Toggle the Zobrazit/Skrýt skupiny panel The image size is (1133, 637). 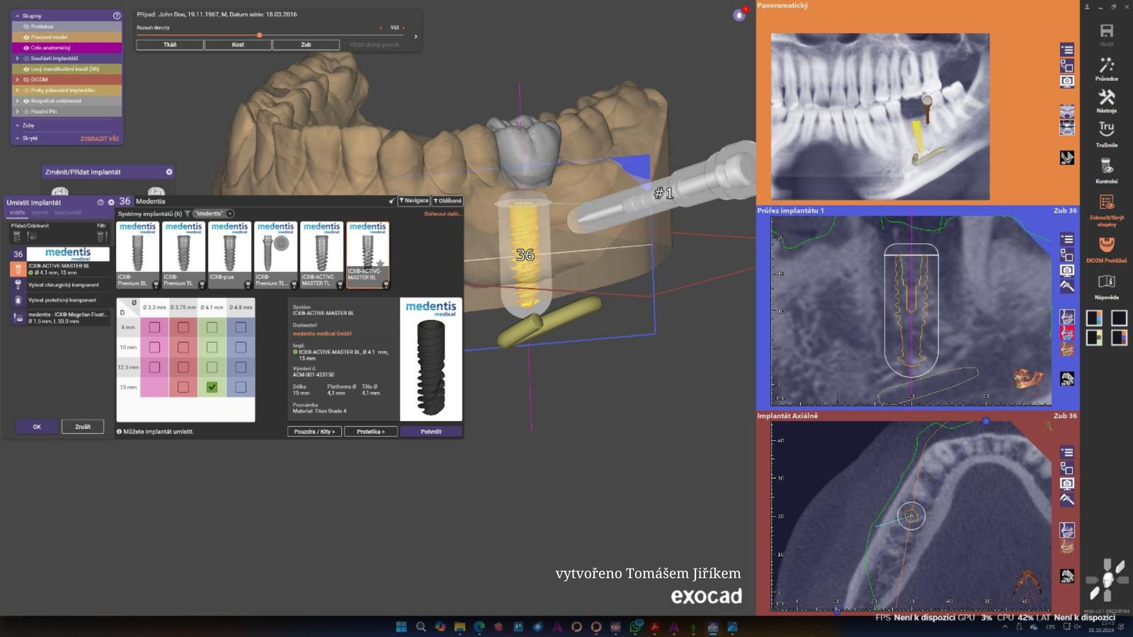(x=1106, y=211)
